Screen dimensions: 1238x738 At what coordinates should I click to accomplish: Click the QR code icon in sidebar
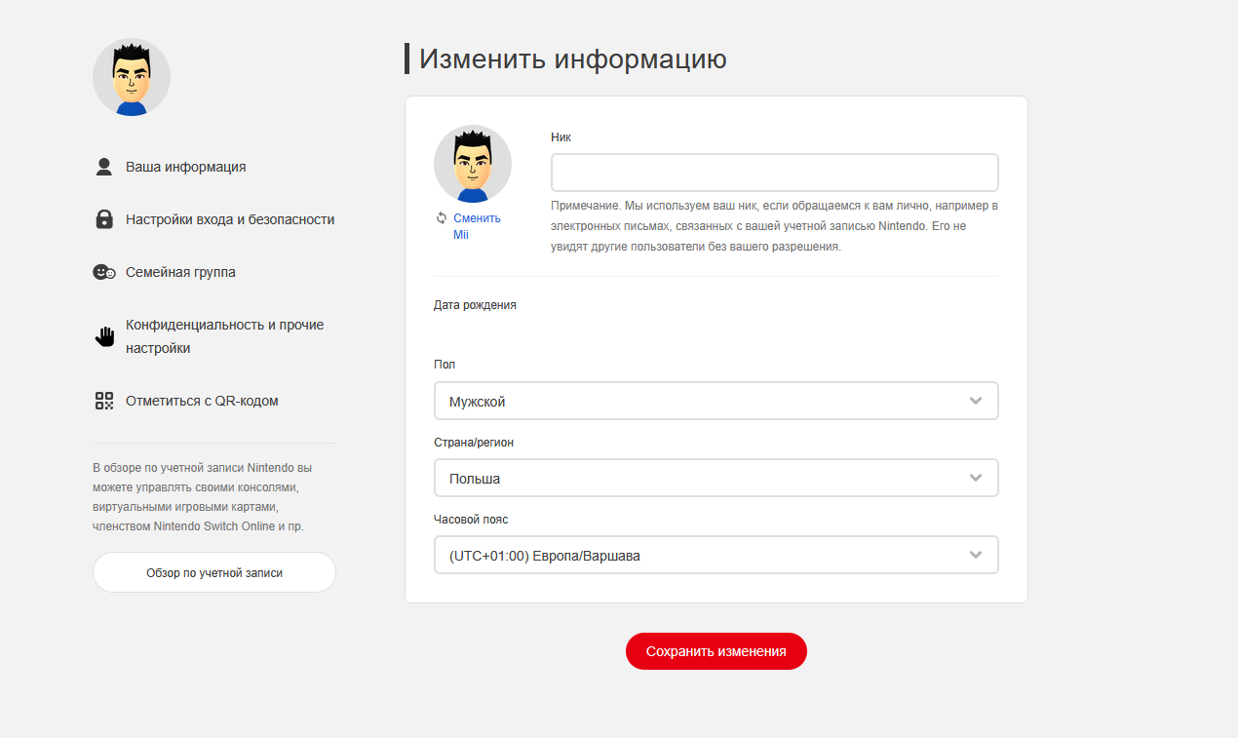(x=104, y=401)
